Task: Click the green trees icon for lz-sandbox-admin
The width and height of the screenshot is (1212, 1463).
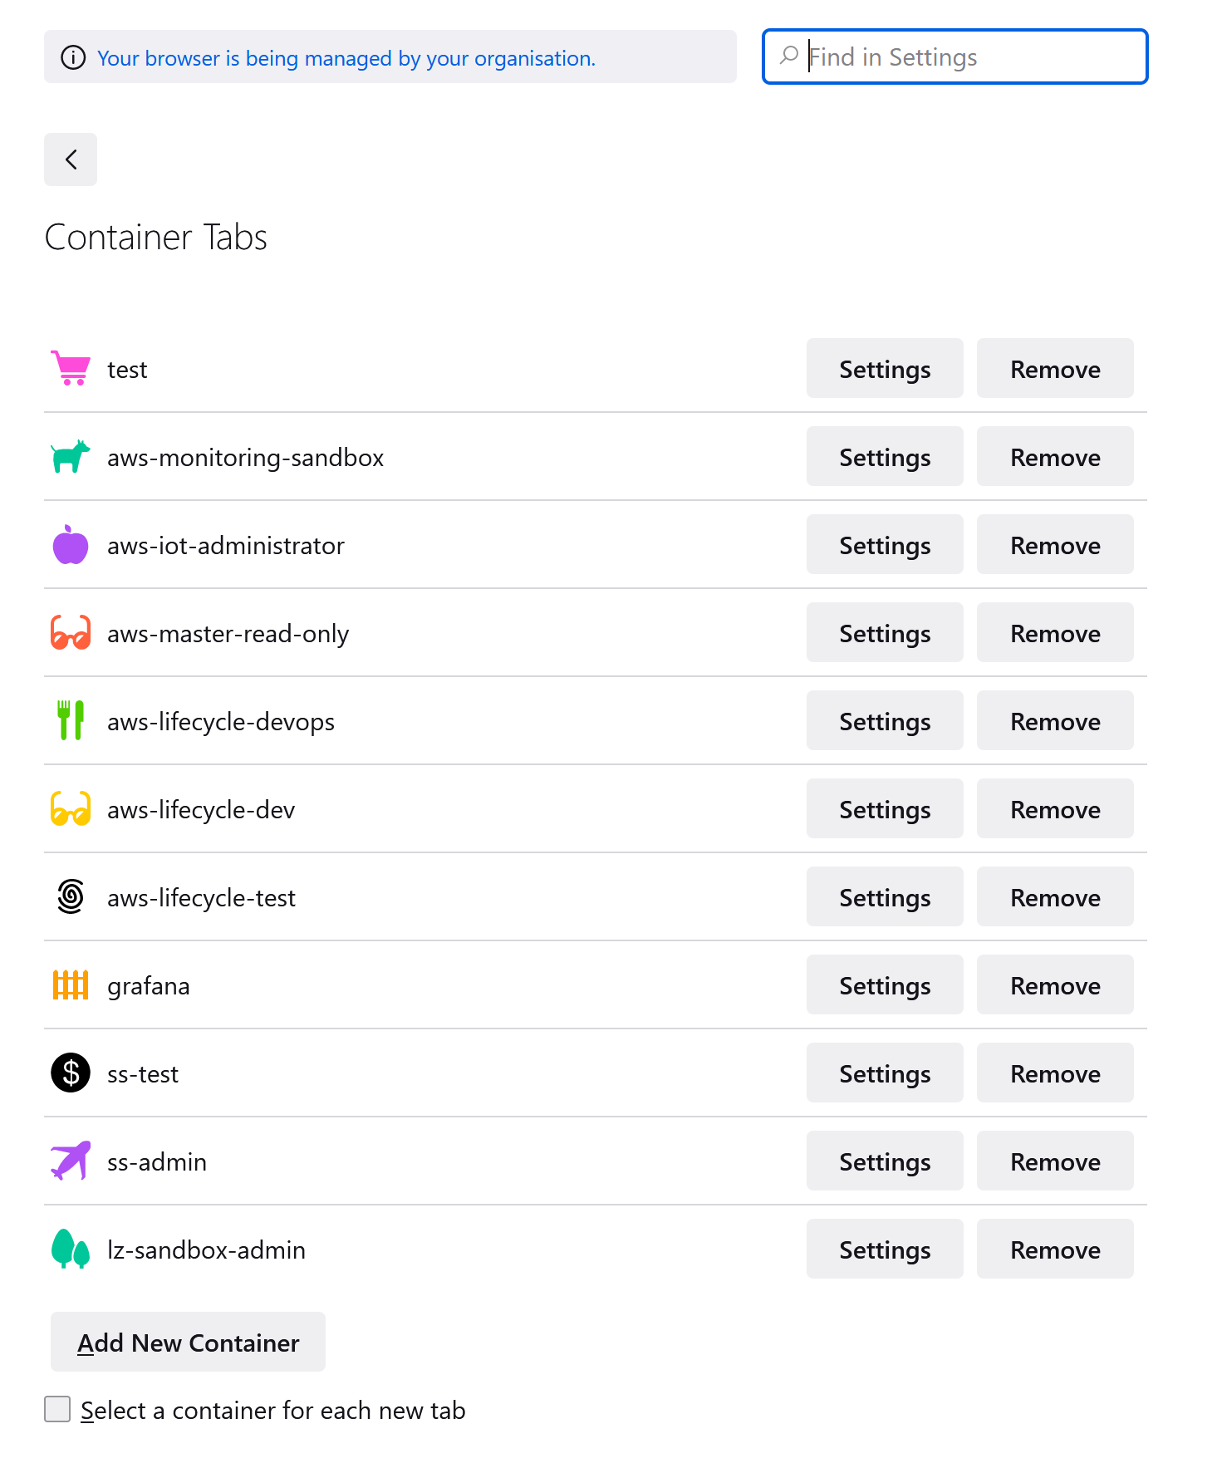Action: [70, 1249]
